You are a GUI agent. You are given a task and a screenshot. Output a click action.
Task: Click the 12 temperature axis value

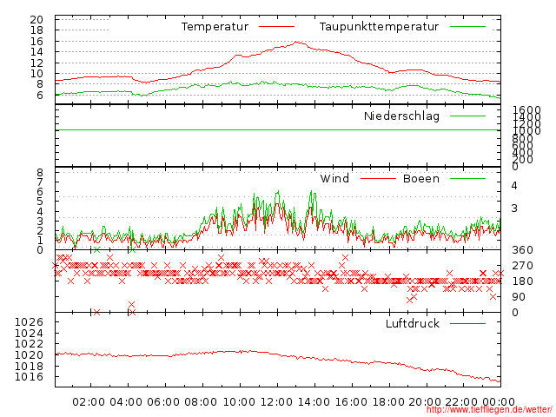[36, 63]
